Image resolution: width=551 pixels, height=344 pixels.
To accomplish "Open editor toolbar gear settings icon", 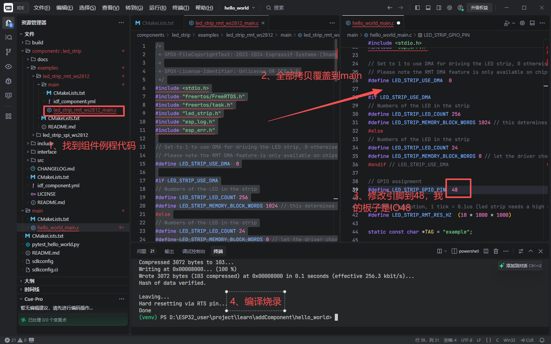I will pos(522,23).
